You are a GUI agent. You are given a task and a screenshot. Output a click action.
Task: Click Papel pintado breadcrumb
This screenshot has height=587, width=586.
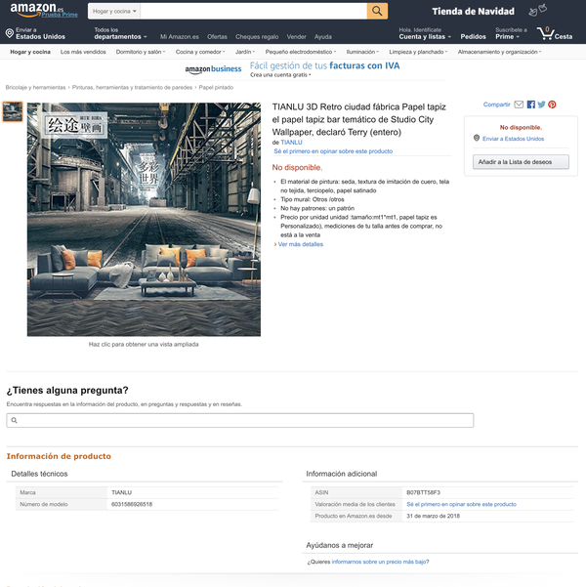point(216,87)
